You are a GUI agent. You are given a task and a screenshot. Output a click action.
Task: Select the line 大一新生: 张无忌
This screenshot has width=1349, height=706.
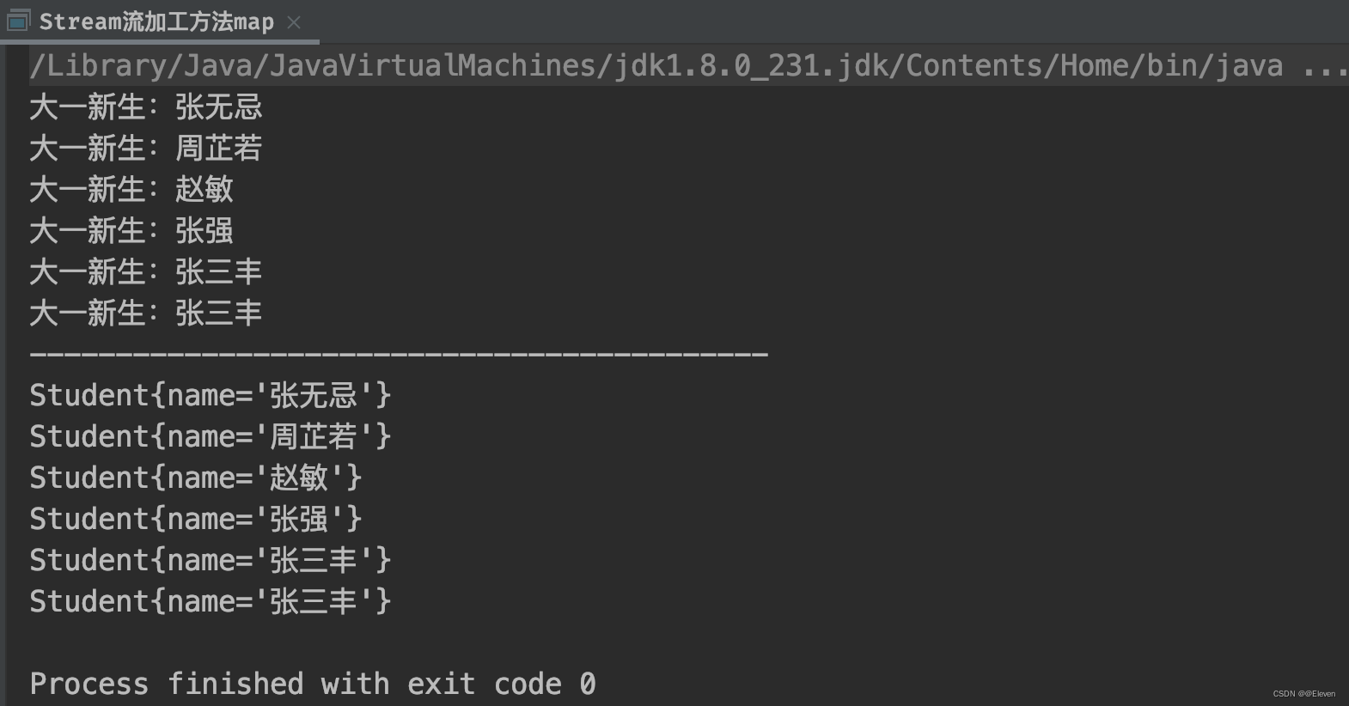pos(144,107)
